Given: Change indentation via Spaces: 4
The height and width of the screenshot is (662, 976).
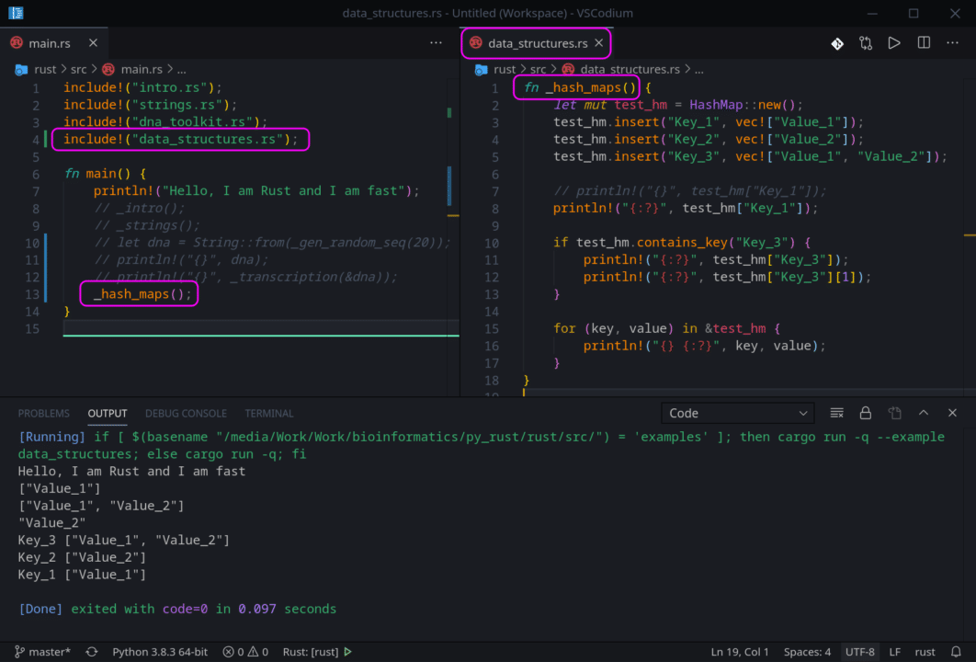Looking at the screenshot, I should (807, 651).
